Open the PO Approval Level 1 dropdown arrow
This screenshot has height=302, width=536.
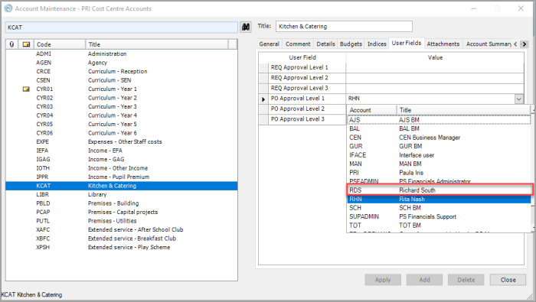pos(519,99)
